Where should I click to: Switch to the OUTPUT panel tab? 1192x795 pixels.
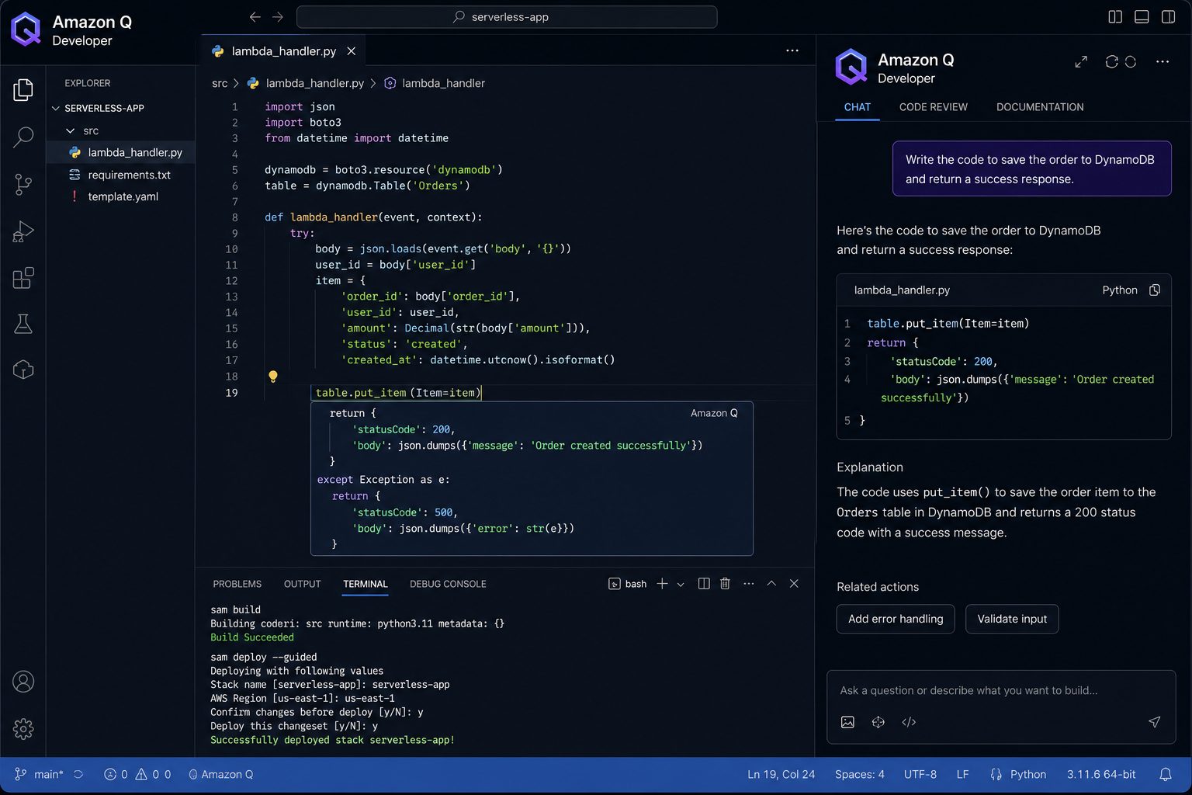point(302,584)
